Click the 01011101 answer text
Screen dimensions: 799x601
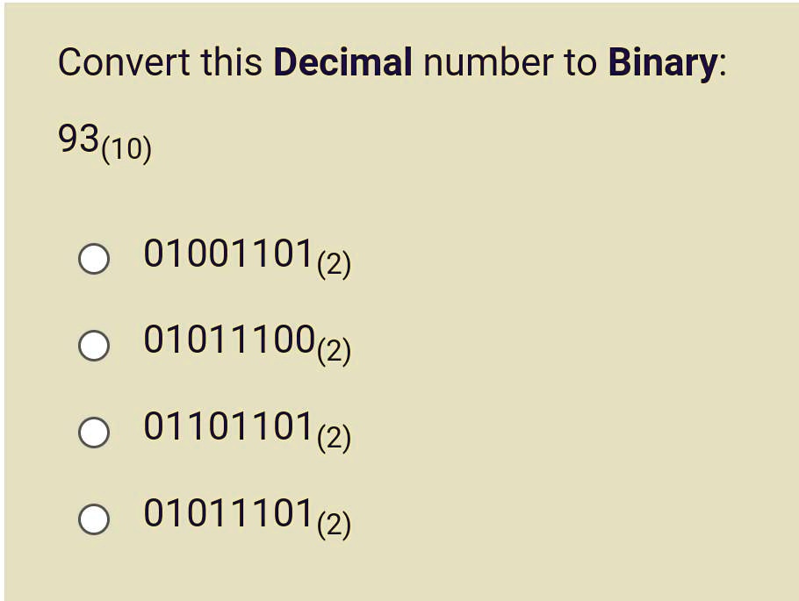point(228,512)
